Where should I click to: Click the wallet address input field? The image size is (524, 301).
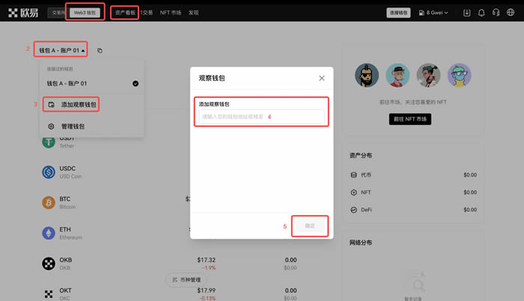pos(261,117)
